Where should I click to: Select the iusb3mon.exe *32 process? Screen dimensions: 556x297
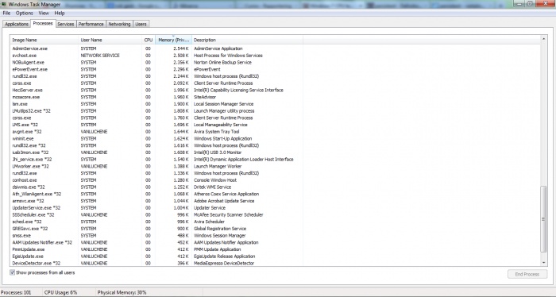click(275, 152)
